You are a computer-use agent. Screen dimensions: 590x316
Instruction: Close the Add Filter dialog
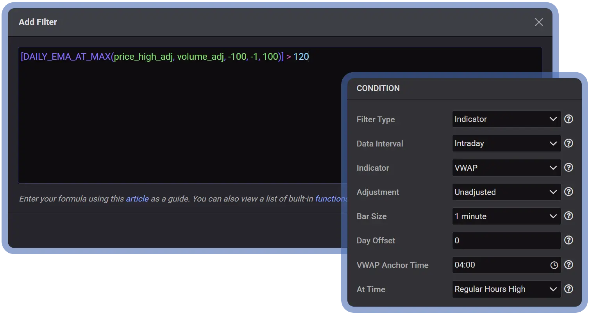[539, 22]
